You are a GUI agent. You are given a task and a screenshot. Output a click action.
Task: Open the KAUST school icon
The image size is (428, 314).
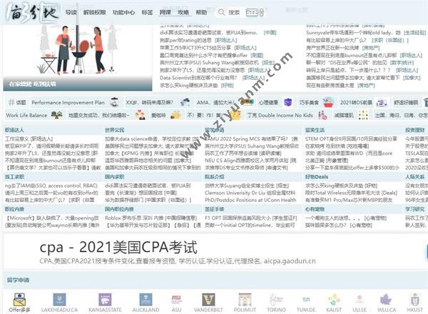pos(334,300)
